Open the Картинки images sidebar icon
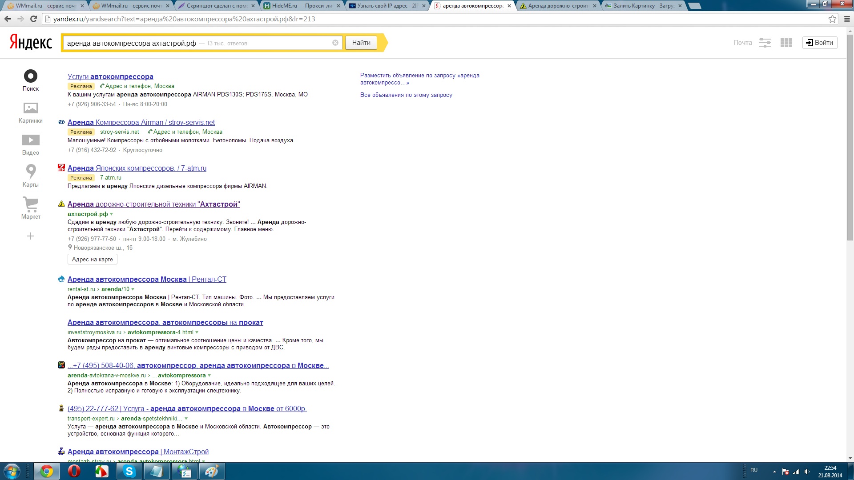Image resolution: width=854 pixels, height=480 pixels. tap(31, 108)
